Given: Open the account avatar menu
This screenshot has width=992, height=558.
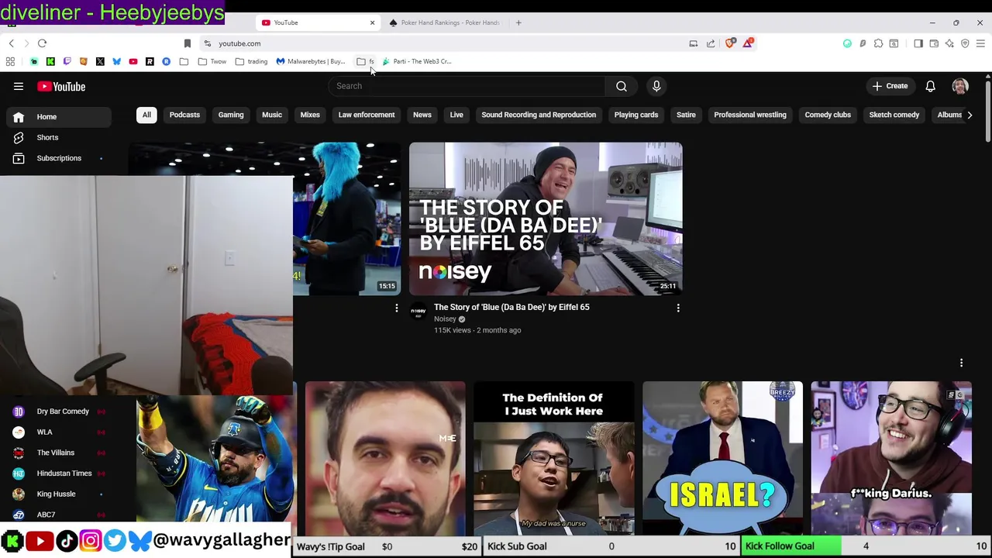Looking at the screenshot, I should point(960,86).
